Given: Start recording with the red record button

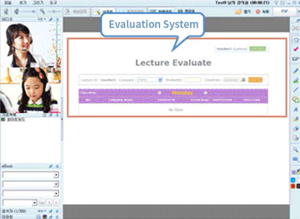Looking at the screenshot, I should tap(263, 12).
